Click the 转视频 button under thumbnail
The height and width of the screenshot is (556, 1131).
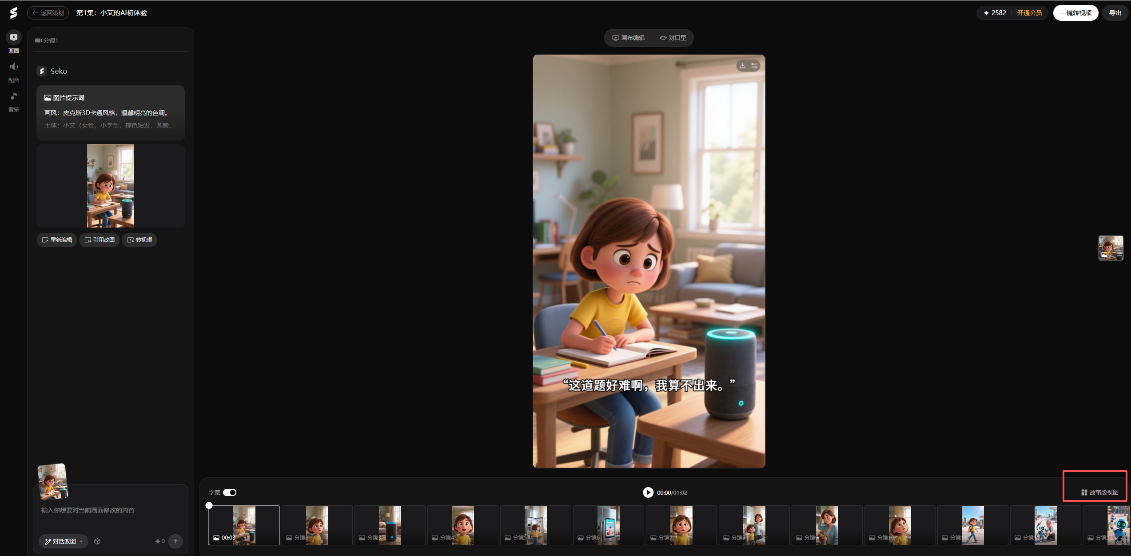139,240
